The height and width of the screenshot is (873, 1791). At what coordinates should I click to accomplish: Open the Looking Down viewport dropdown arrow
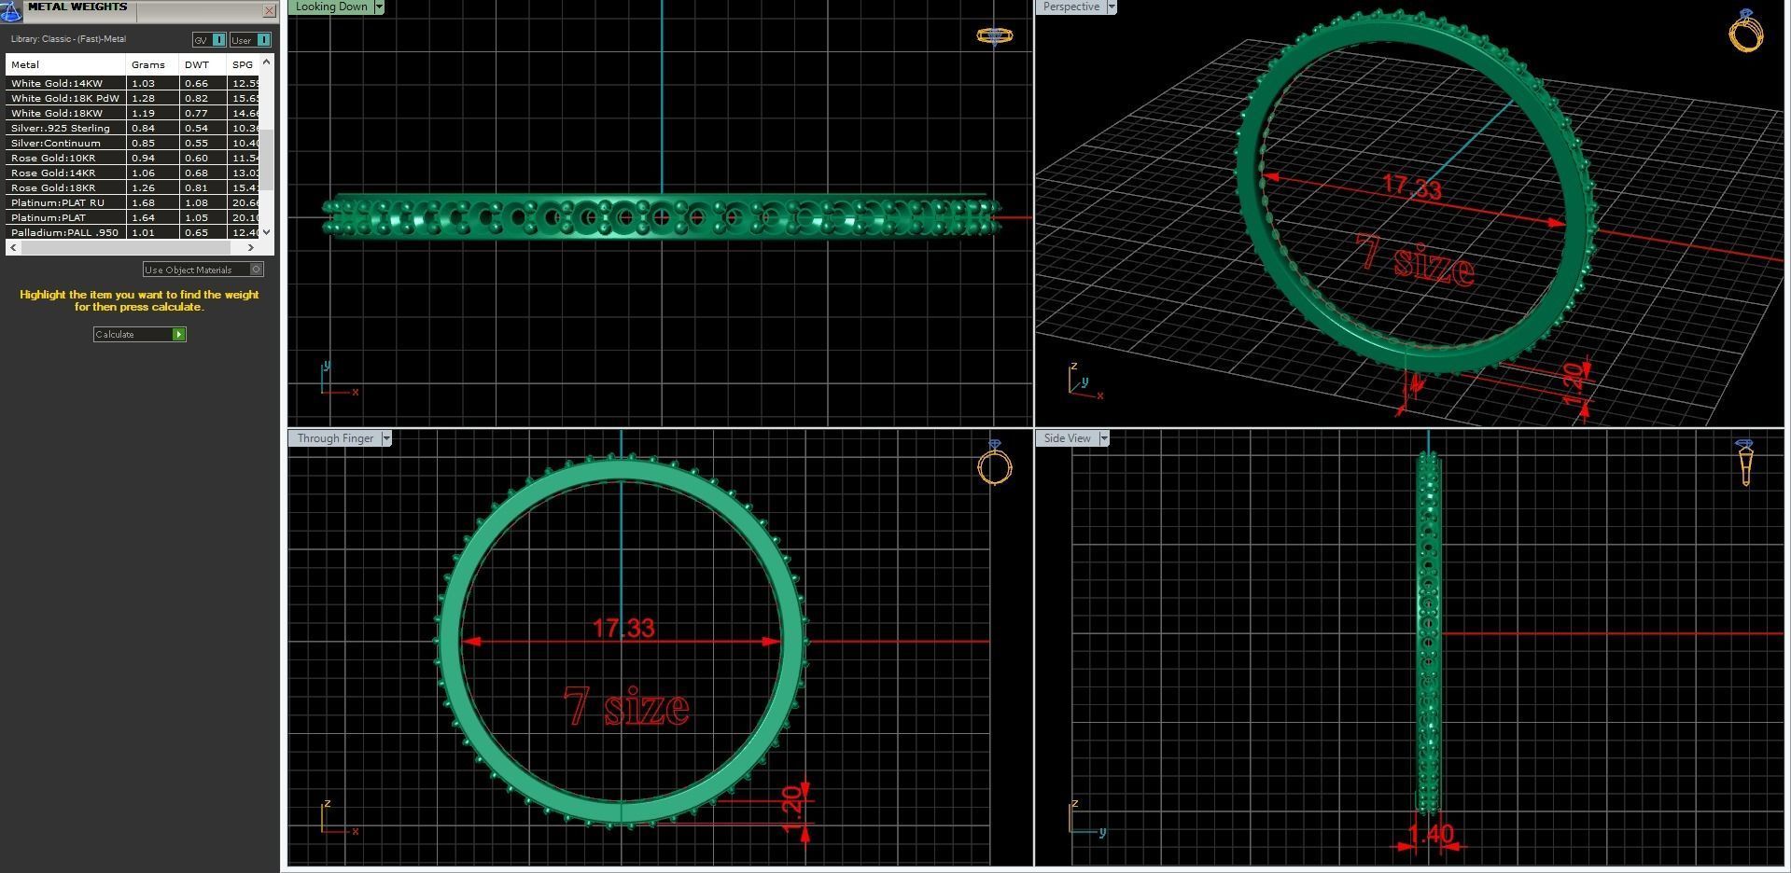(x=379, y=7)
